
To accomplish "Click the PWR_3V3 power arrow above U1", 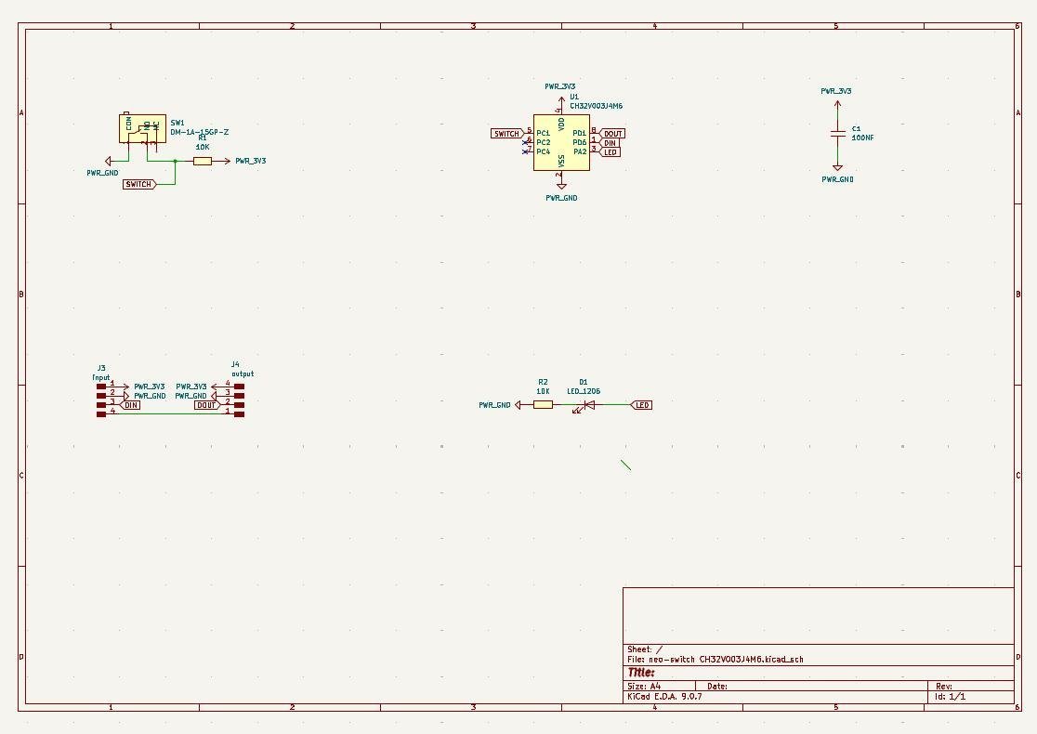I will [x=561, y=99].
